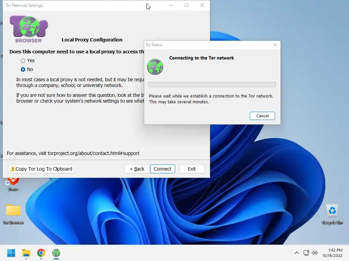Click the Tor connection progress bar
This screenshot has width=349, height=261.
pyautogui.click(x=212, y=84)
